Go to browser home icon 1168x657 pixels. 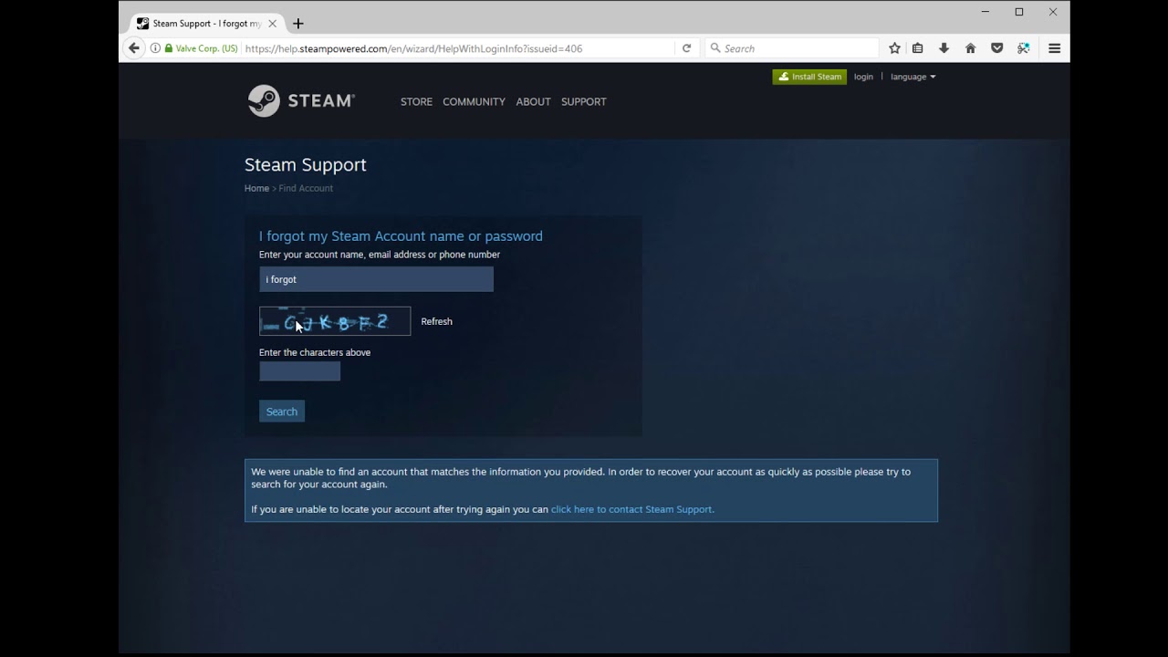(970, 48)
